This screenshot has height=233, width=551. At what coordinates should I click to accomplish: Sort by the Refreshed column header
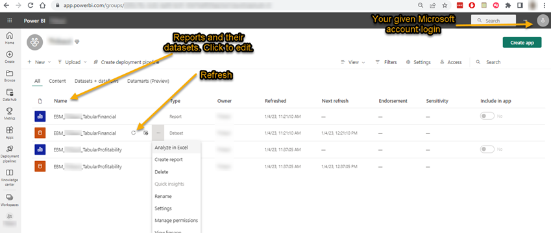point(275,101)
